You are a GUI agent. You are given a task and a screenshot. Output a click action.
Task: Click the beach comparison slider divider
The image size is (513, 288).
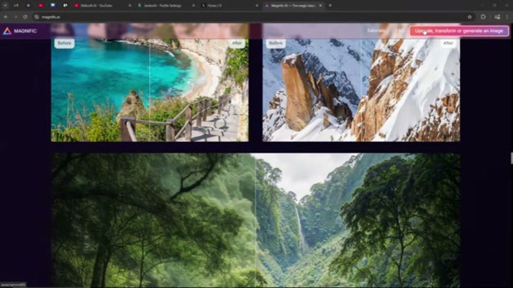pyautogui.click(x=149, y=90)
